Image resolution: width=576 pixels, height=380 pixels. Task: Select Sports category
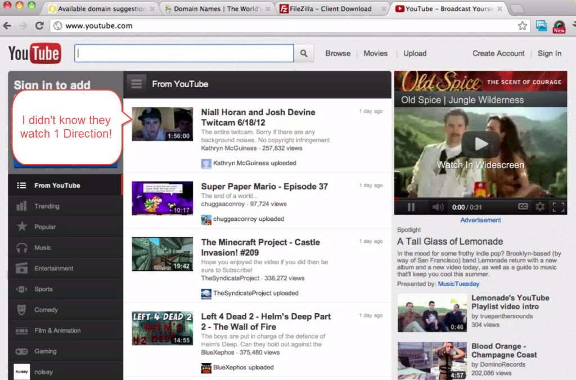pos(65,289)
